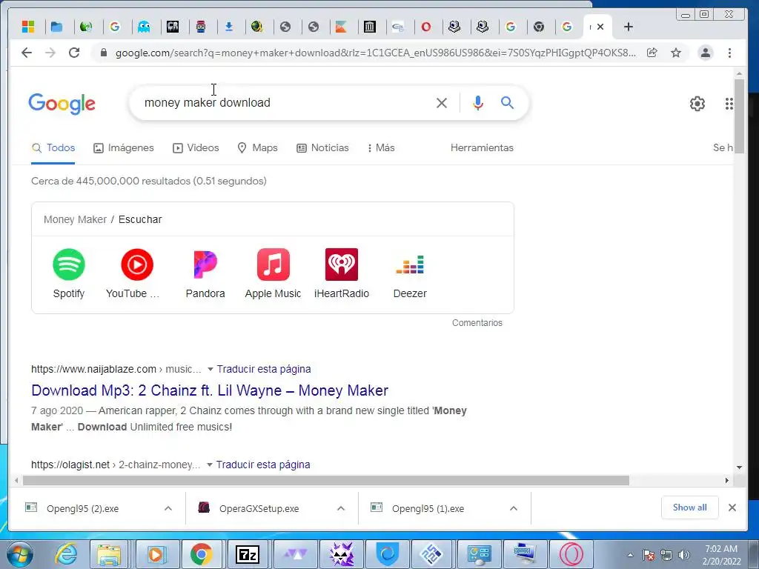759x569 pixels.
Task: Submit search with magnifier icon
Action: (507, 102)
